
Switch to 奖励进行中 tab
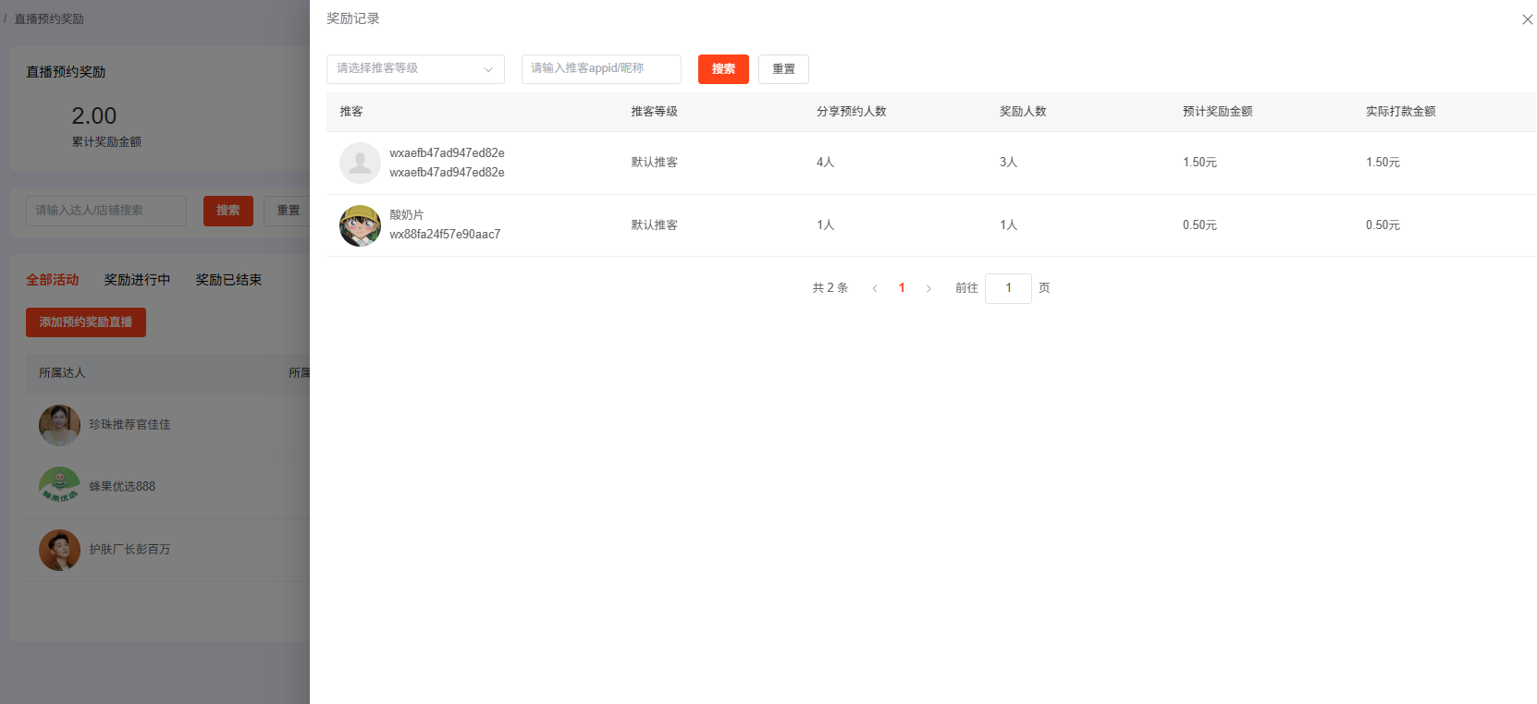137,280
